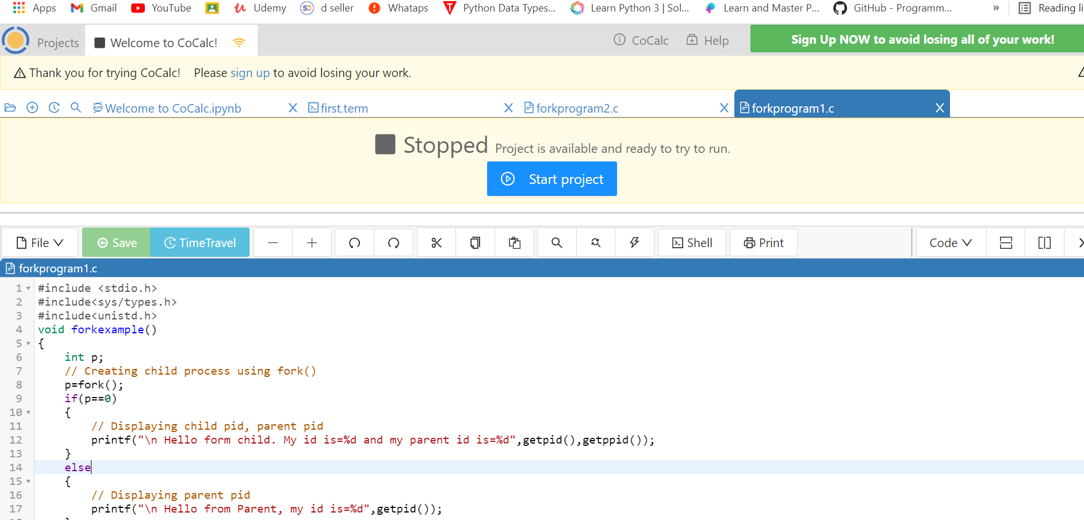Open the File menu dropdown
This screenshot has width=1084, height=520.
coord(39,242)
